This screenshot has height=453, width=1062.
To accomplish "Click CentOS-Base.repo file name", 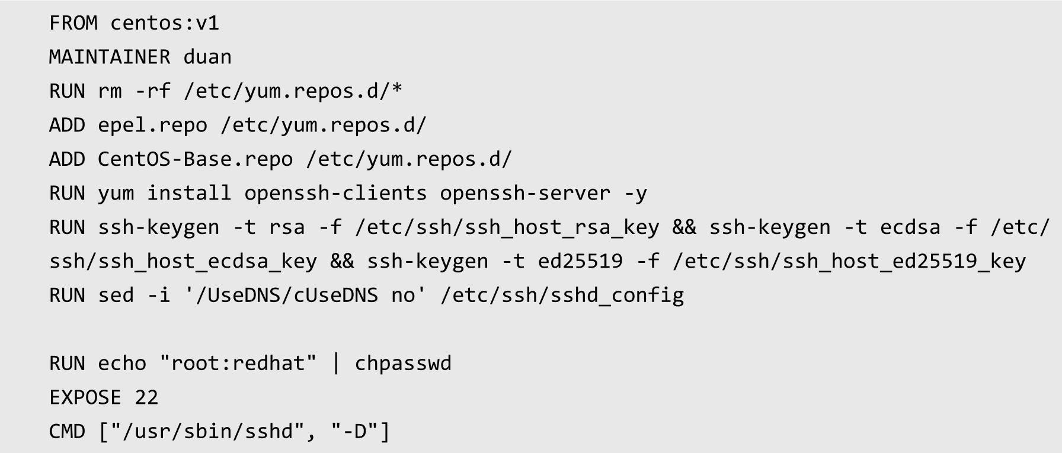I will 196,159.
